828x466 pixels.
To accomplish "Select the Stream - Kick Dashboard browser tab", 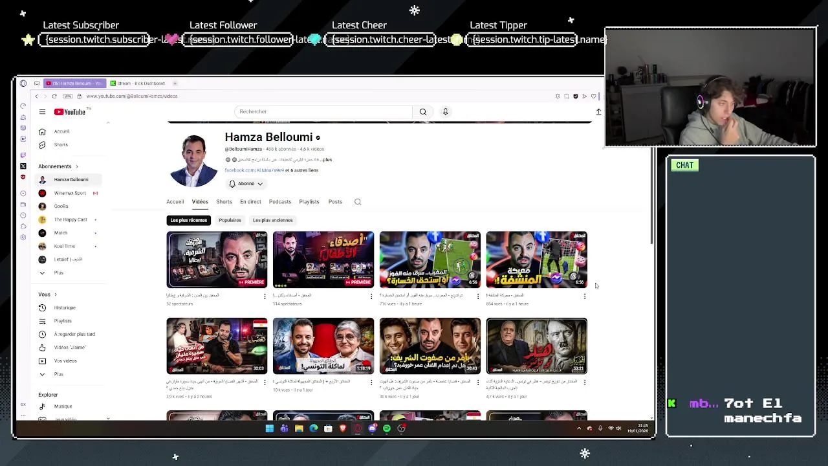I will (x=137, y=83).
